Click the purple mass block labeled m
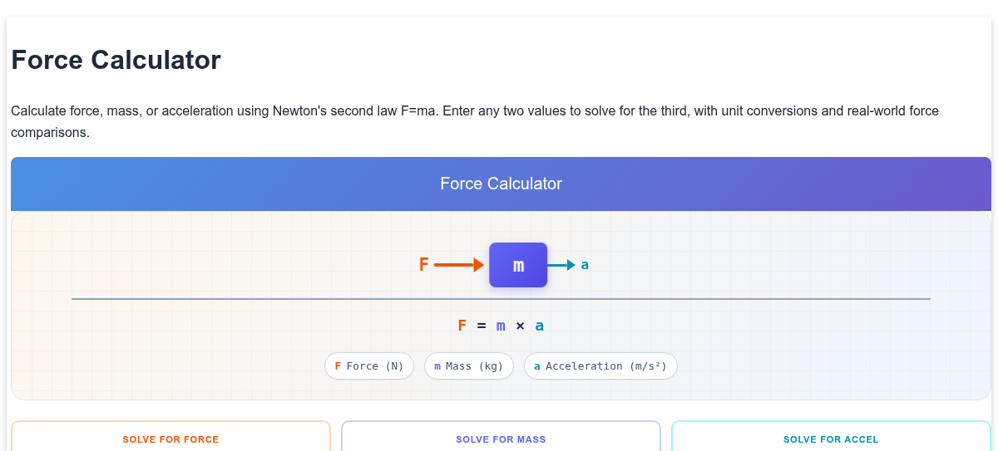 coord(518,265)
